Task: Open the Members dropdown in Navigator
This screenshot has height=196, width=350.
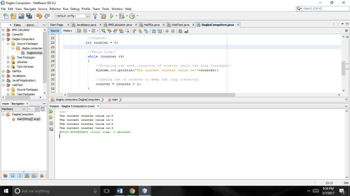Action: (14, 109)
